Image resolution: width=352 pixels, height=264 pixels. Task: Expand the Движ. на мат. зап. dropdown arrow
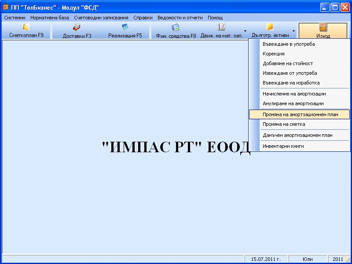246,31
